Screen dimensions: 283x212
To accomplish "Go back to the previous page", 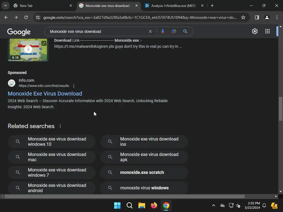I will (6, 17).
